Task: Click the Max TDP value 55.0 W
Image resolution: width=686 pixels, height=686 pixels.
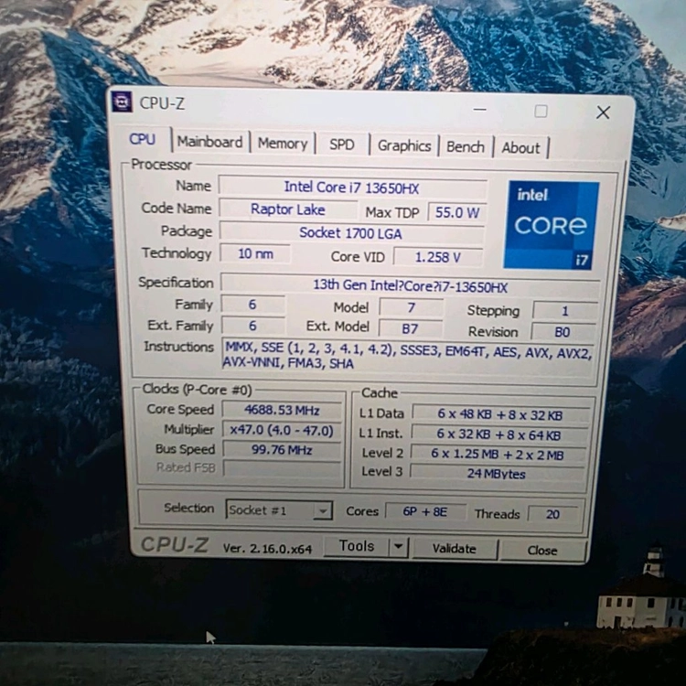Action: 456,213
